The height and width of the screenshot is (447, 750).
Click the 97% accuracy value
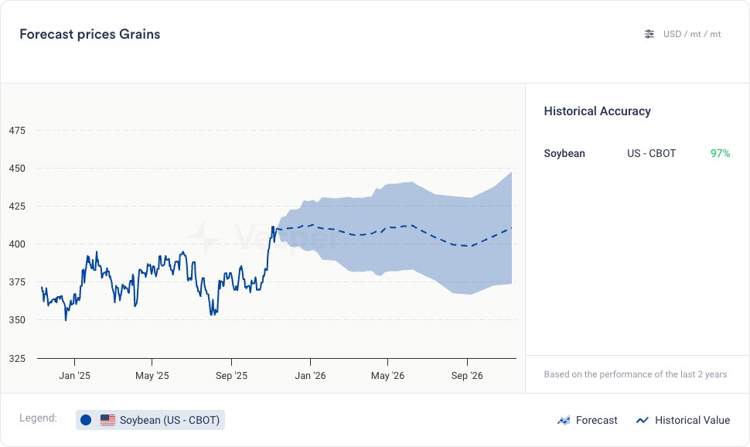pyautogui.click(x=720, y=153)
